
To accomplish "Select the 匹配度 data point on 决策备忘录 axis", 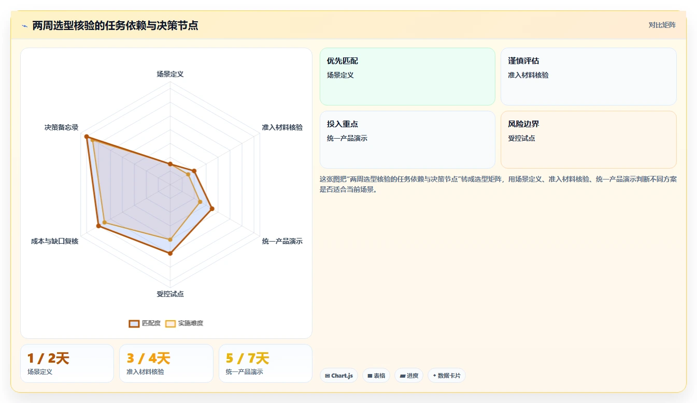I will 87,136.
